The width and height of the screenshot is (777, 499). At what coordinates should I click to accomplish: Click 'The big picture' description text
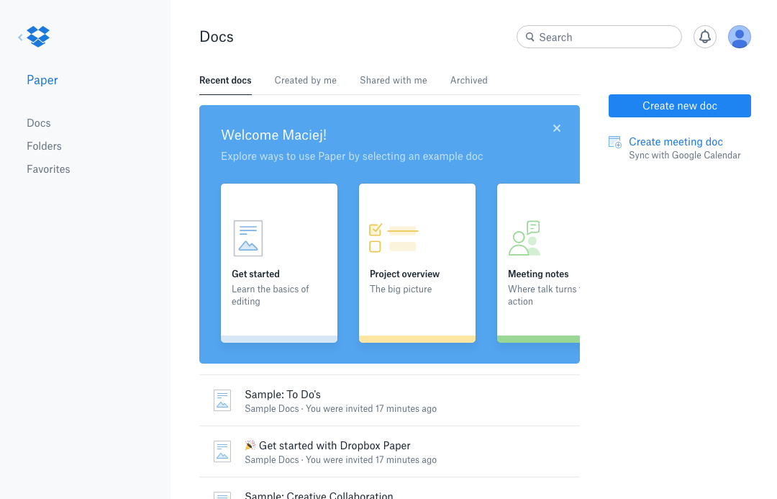pyautogui.click(x=401, y=289)
